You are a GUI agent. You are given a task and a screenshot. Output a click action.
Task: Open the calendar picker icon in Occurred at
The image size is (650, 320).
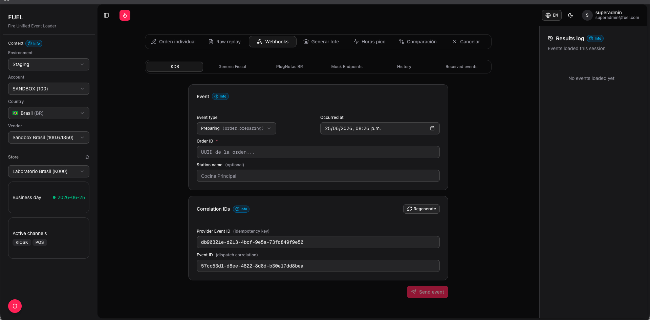point(432,128)
